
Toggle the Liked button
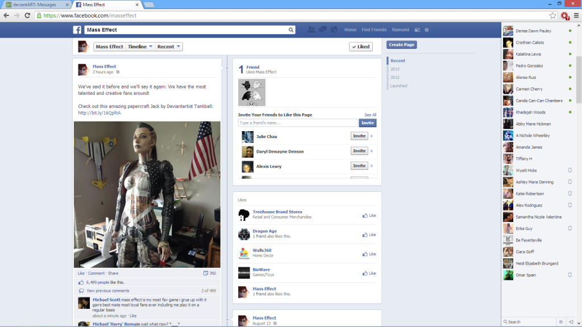pos(361,47)
